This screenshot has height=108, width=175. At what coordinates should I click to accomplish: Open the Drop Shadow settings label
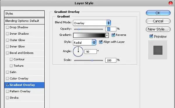tap(19, 27)
